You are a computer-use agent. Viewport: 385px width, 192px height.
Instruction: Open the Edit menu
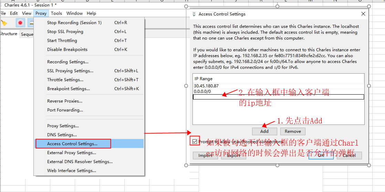[14, 13]
